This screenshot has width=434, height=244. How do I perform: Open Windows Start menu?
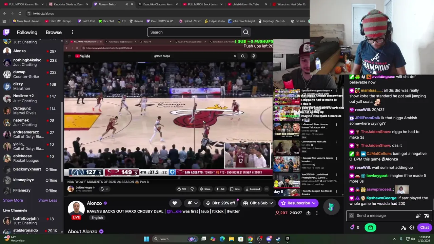[x=146, y=239]
